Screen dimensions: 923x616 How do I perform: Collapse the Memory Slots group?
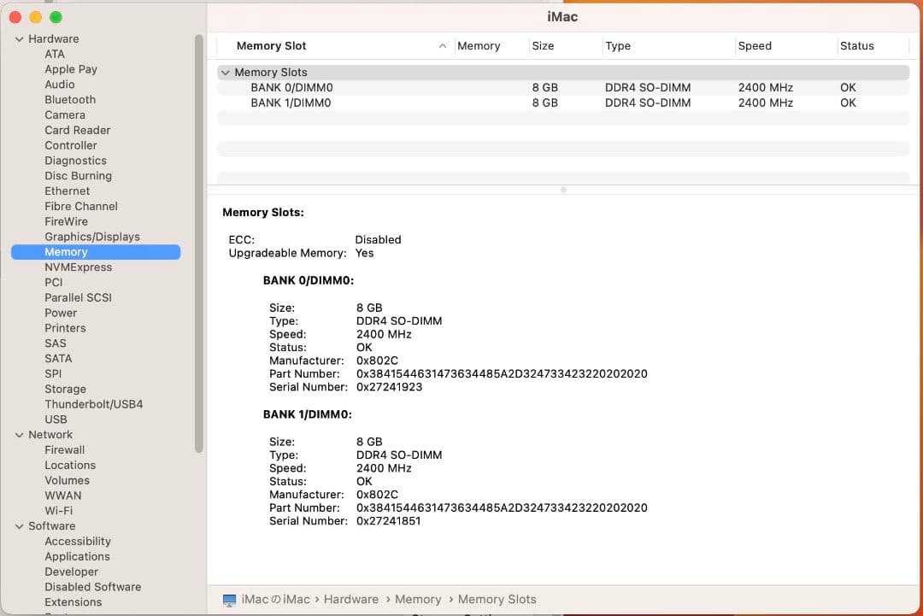(x=225, y=72)
